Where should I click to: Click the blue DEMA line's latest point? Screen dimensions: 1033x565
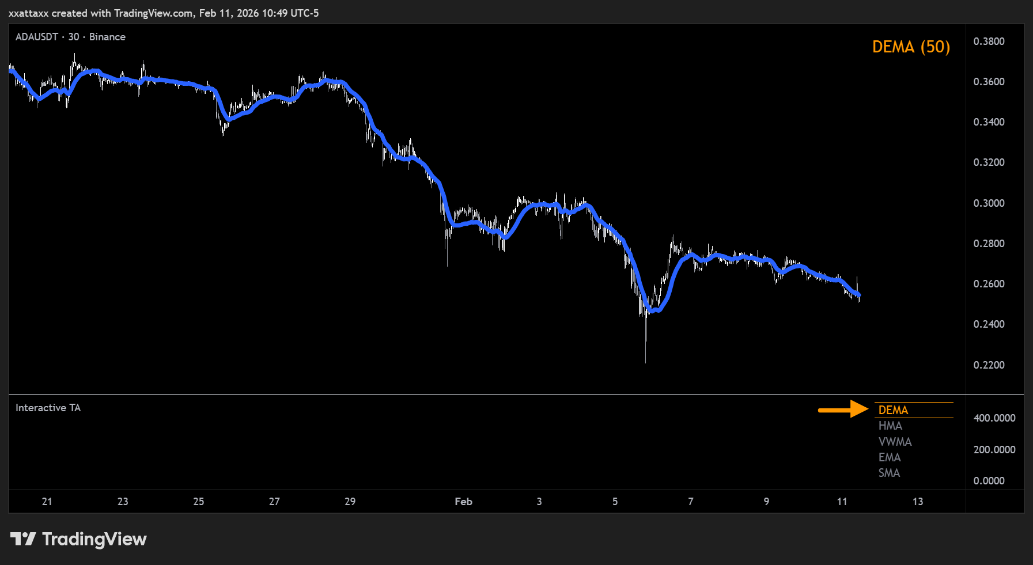point(859,295)
